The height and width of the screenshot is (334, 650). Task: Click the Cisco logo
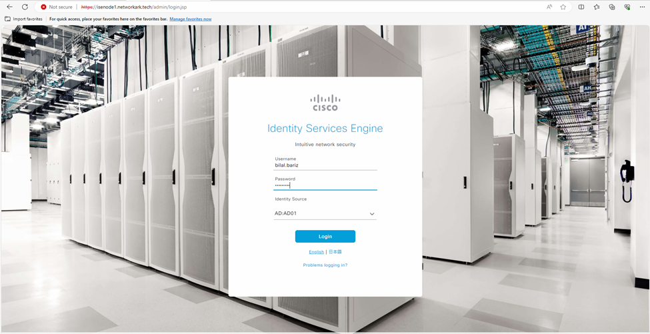click(x=325, y=103)
